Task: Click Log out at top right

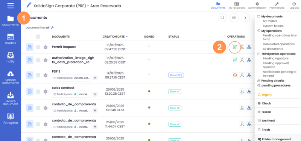Action: [294, 6]
